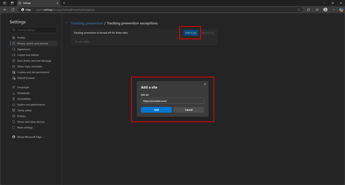Open the Settings and more ellipsis menu
The height and width of the screenshot is (185, 345).
pyautogui.click(x=334, y=10)
